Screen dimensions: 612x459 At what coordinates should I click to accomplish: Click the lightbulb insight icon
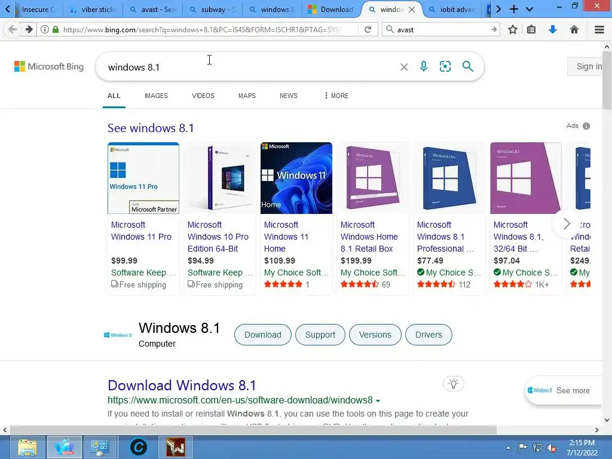453,384
